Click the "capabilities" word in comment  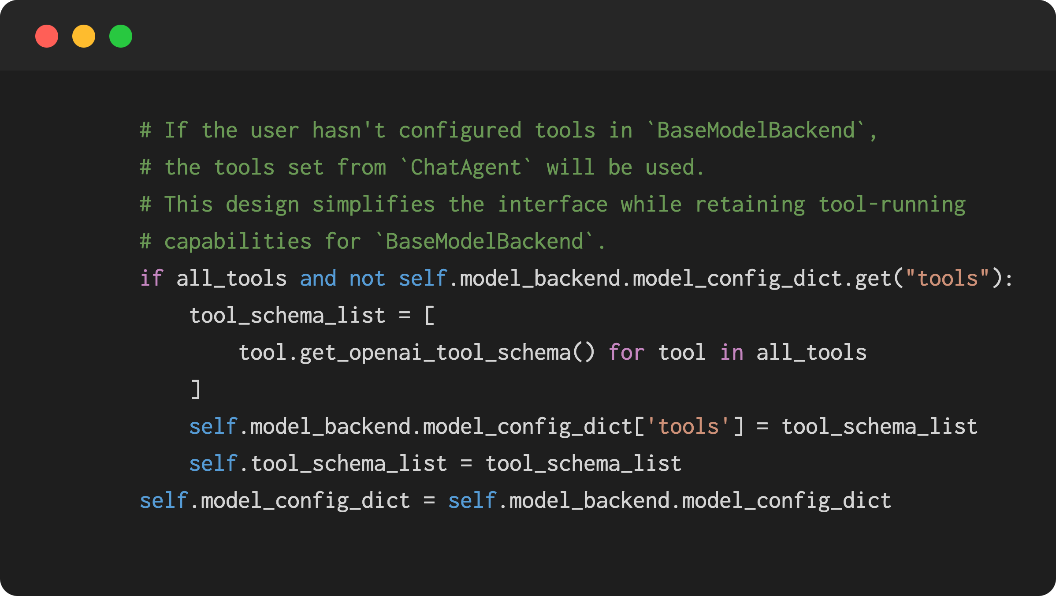tap(238, 242)
